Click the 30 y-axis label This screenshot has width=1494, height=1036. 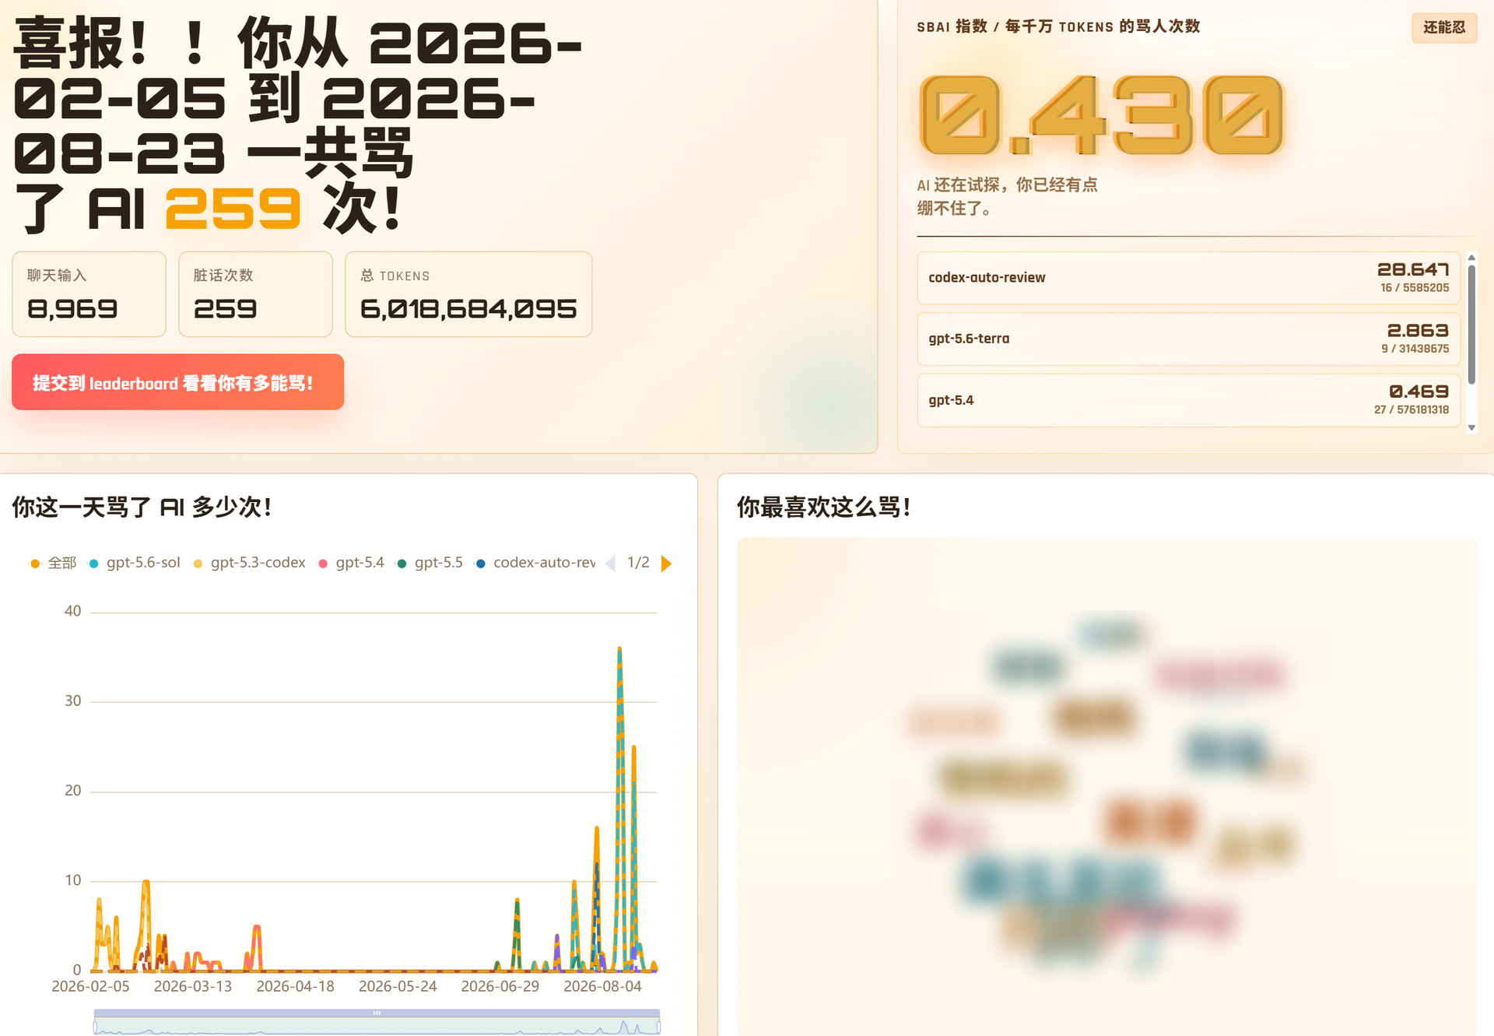tap(72, 701)
